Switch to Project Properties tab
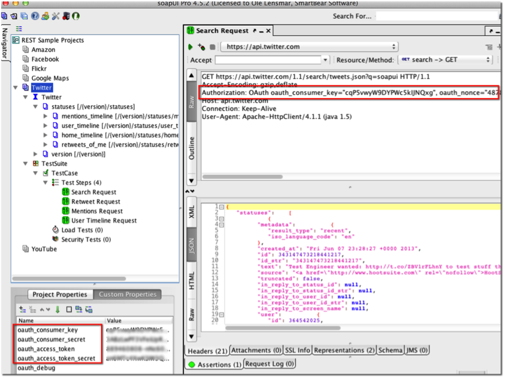The width and height of the screenshot is (505, 378). 60,294
